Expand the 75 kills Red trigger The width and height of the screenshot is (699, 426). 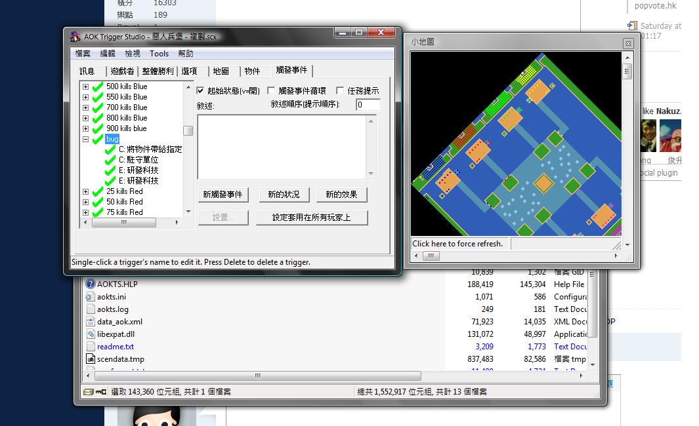click(x=85, y=213)
